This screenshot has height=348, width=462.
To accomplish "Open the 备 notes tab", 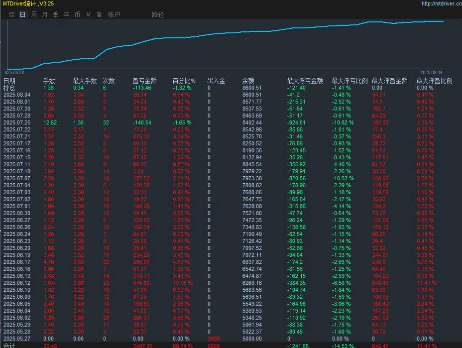I will [99, 14].
